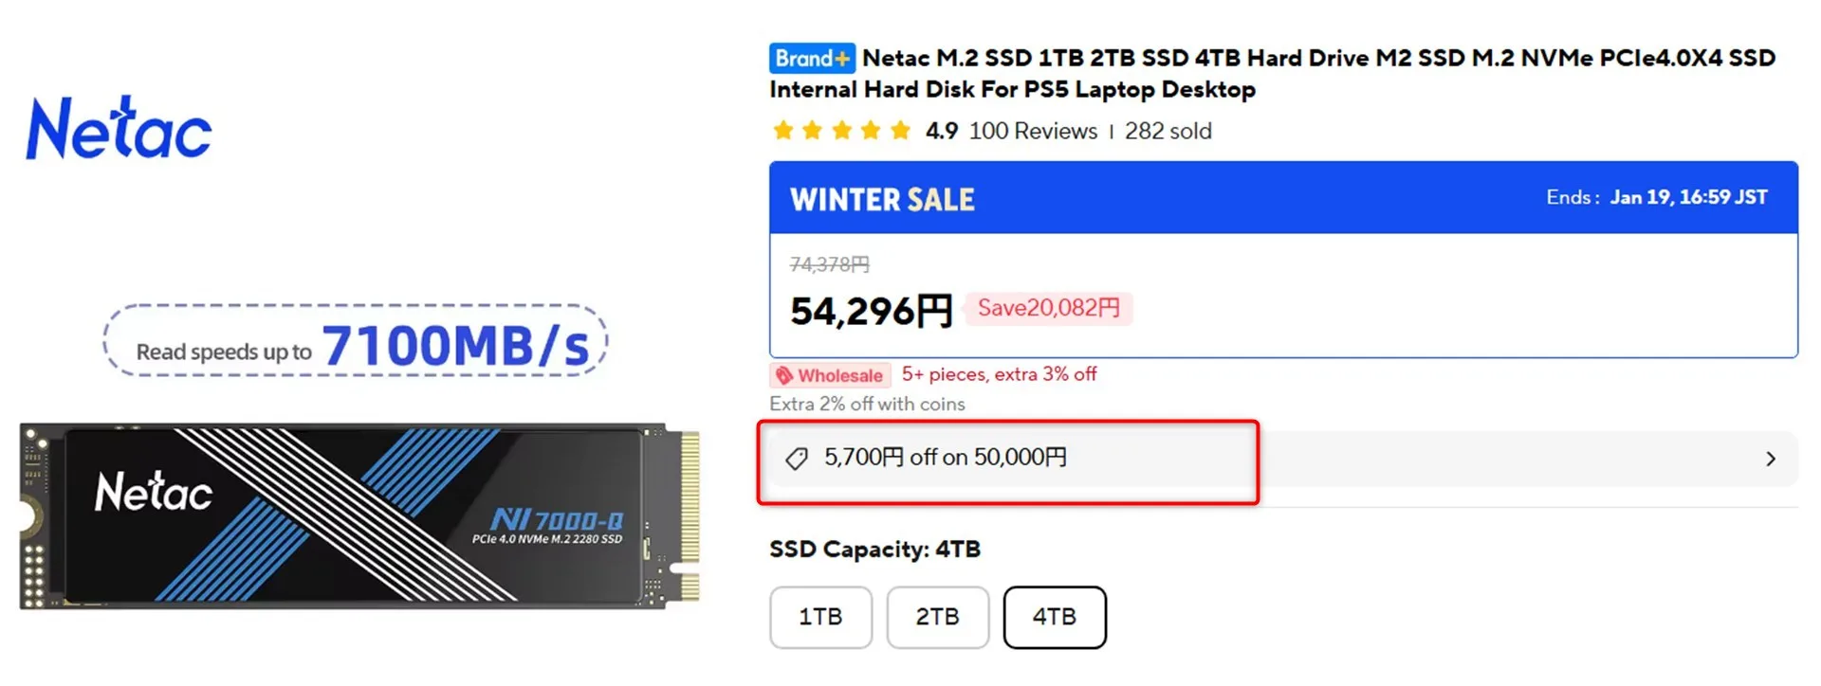This screenshot has height=686, width=1821.
Task: Click the WINTER SALE banner heading
Action: coord(882,199)
